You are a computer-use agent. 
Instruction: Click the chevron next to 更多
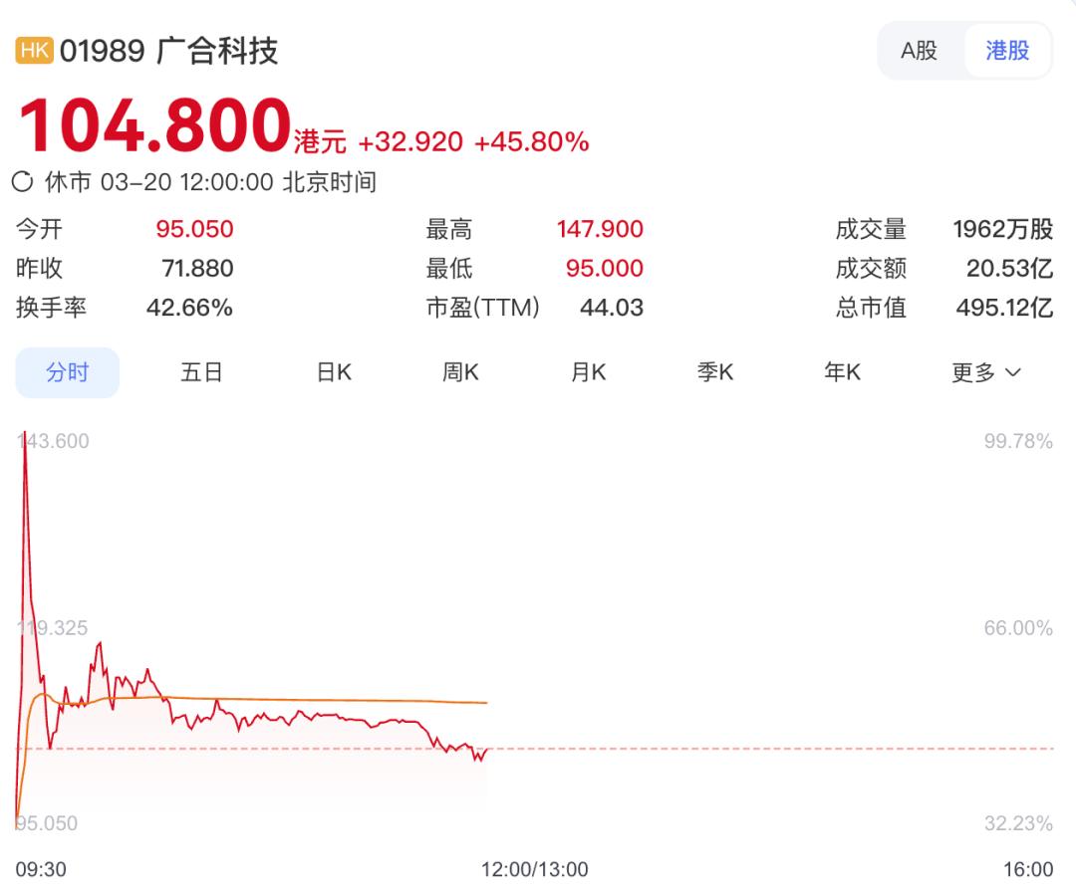click(1013, 373)
